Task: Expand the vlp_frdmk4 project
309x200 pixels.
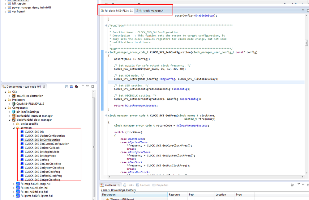Action: (6, 12)
